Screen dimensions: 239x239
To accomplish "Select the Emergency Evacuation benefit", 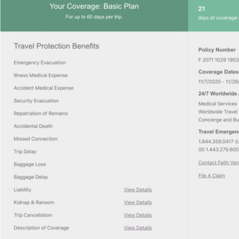I will tap(40, 63).
